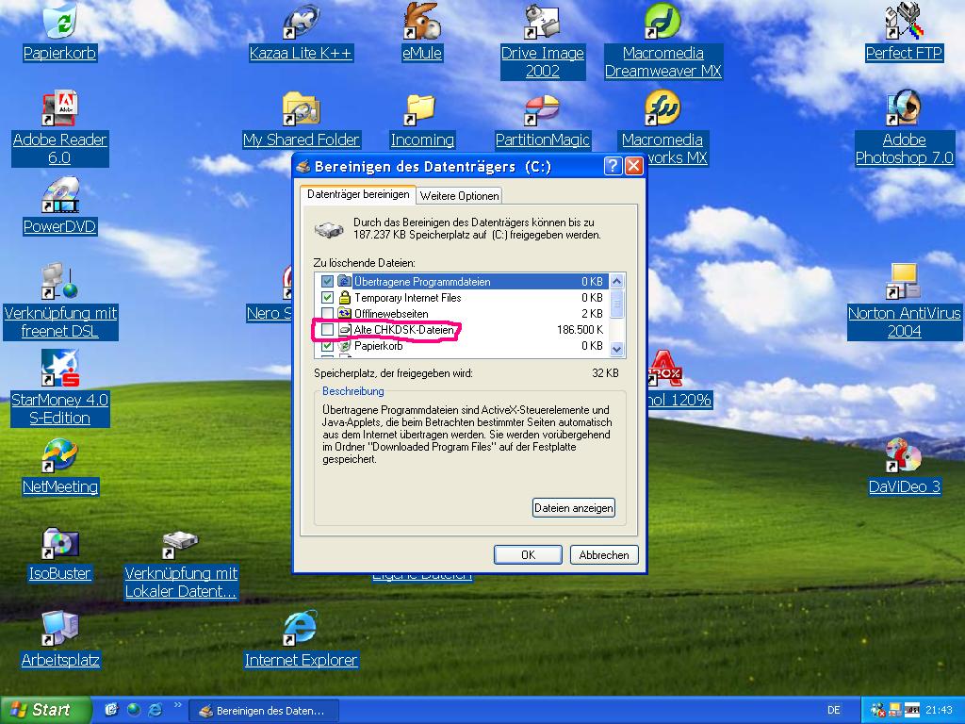Select Norton AntiVirus 2004 shortcut

[904, 302]
